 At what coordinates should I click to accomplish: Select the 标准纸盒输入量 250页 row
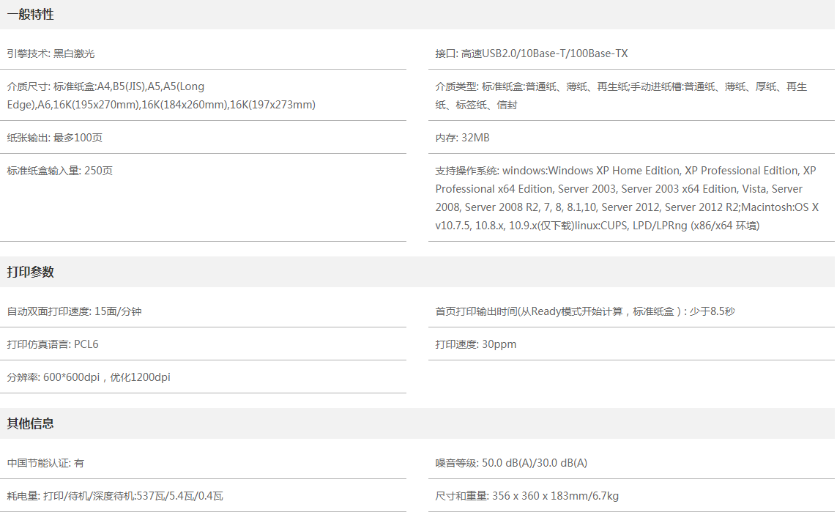(x=60, y=171)
